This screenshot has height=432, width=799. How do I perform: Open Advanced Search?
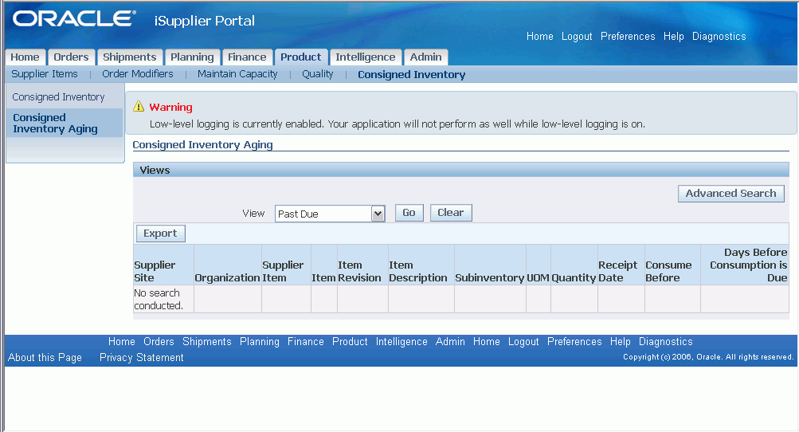[730, 194]
